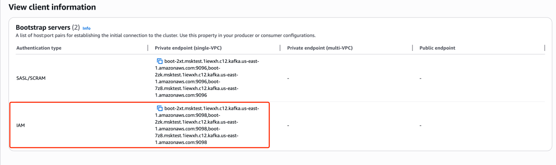This screenshot has height=165, width=556.
Task: Click the Bootstrap servers (2) heading
Action: (48, 27)
